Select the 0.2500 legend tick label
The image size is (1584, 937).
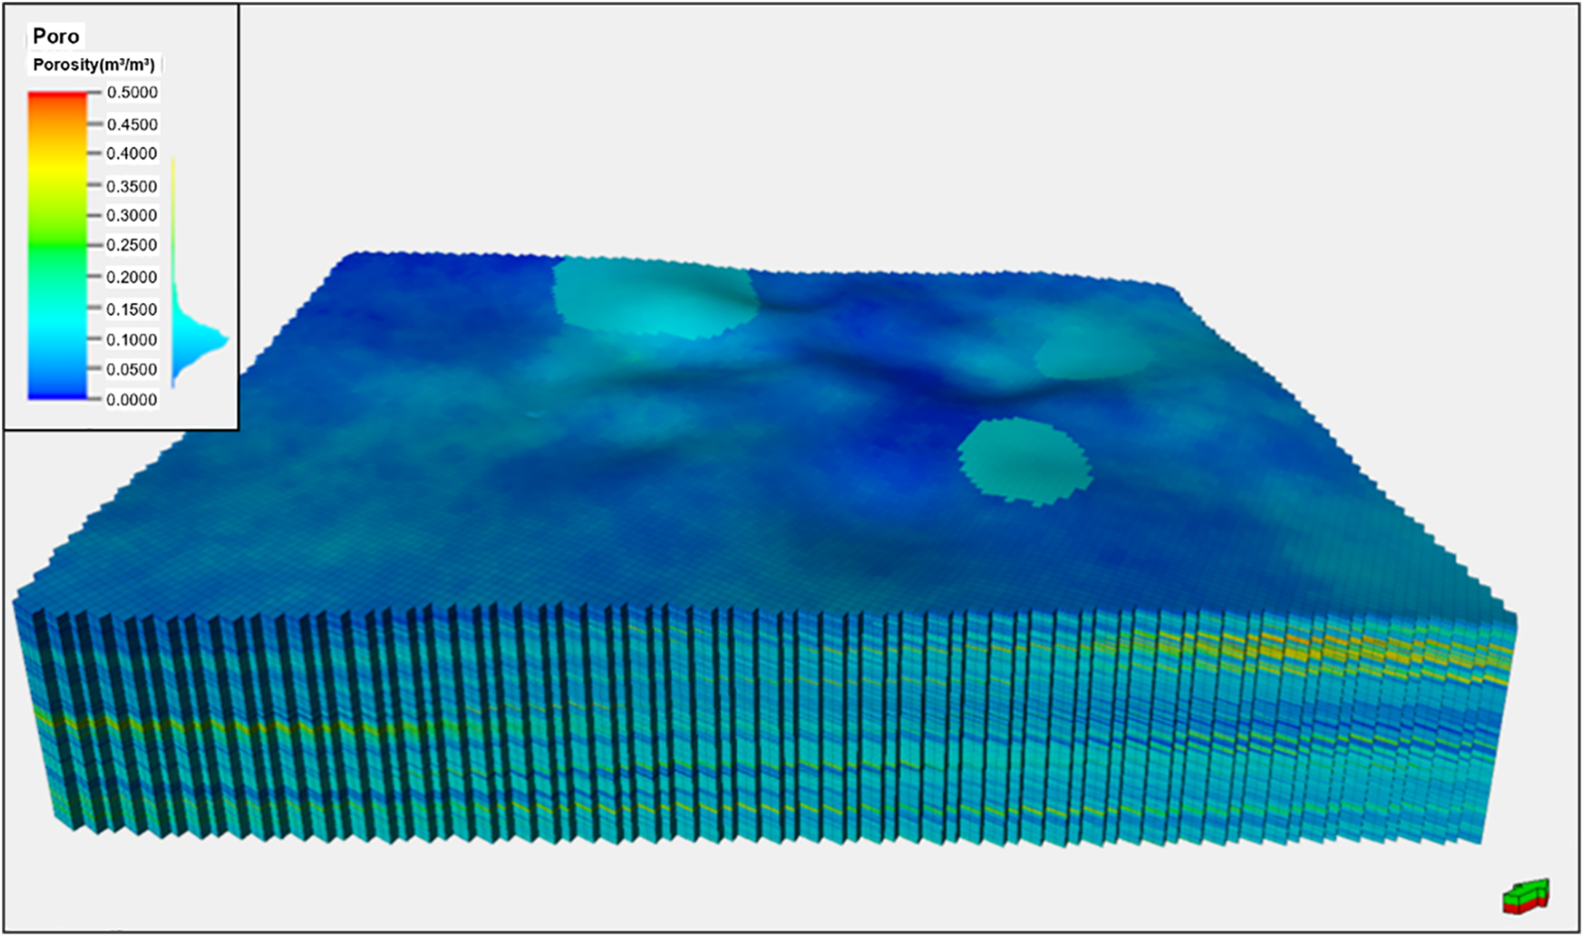click(132, 245)
